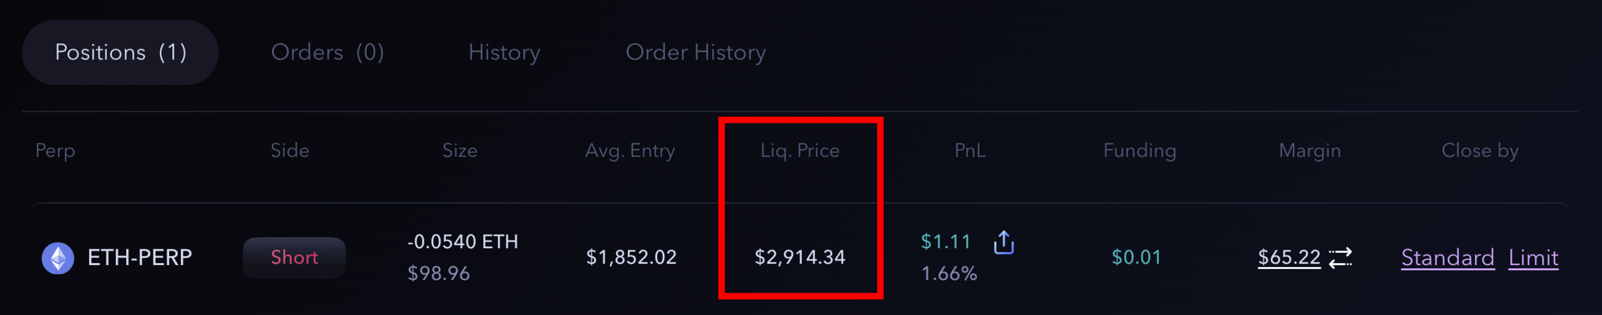Close position with Limit link

[x=1533, y=258]
